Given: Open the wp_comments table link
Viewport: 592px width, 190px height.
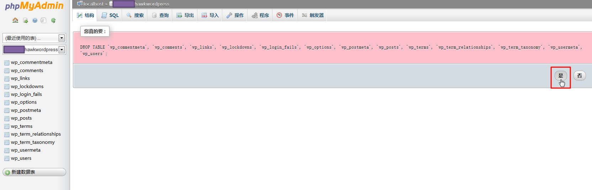Looking at the screenshot, I should [x=27, y=71].
